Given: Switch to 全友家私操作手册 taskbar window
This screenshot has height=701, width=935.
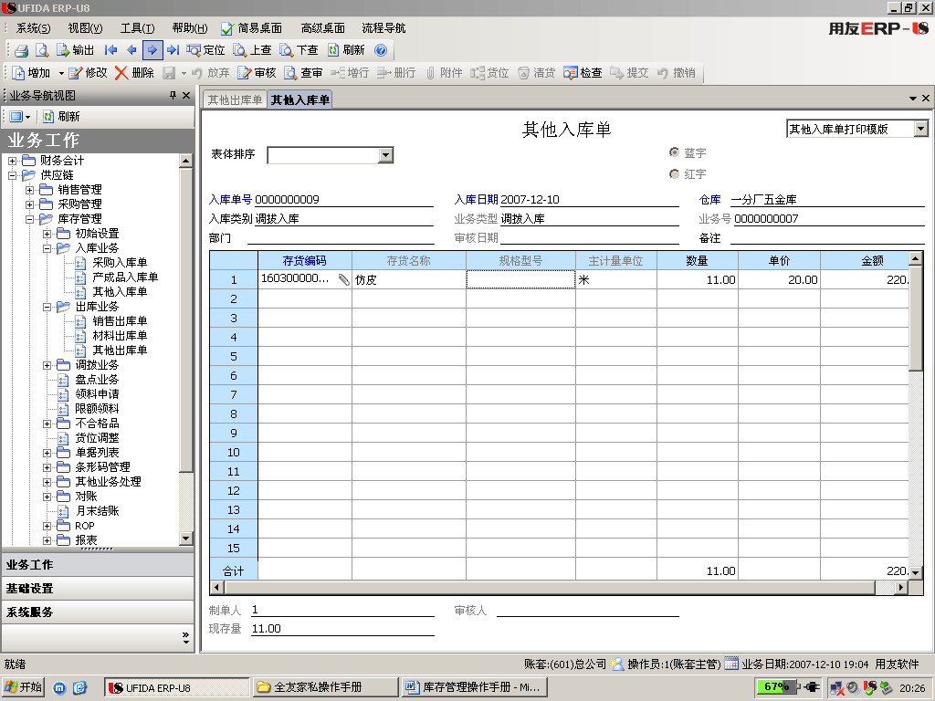Looking at the screenshot, I should tap(326, 687).
